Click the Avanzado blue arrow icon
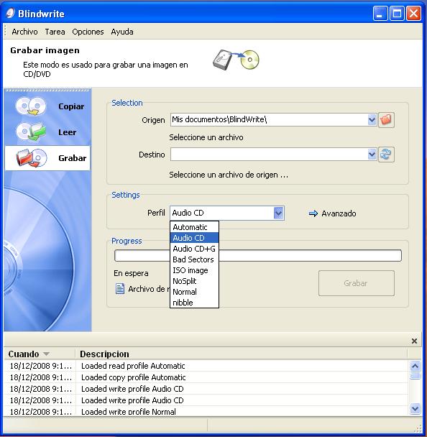 pos(313,213)
